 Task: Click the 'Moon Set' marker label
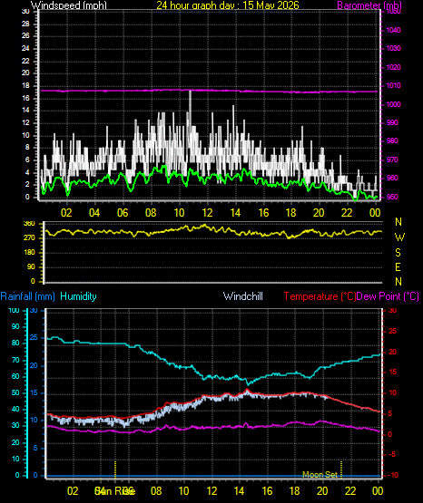[x=320, y=474]
